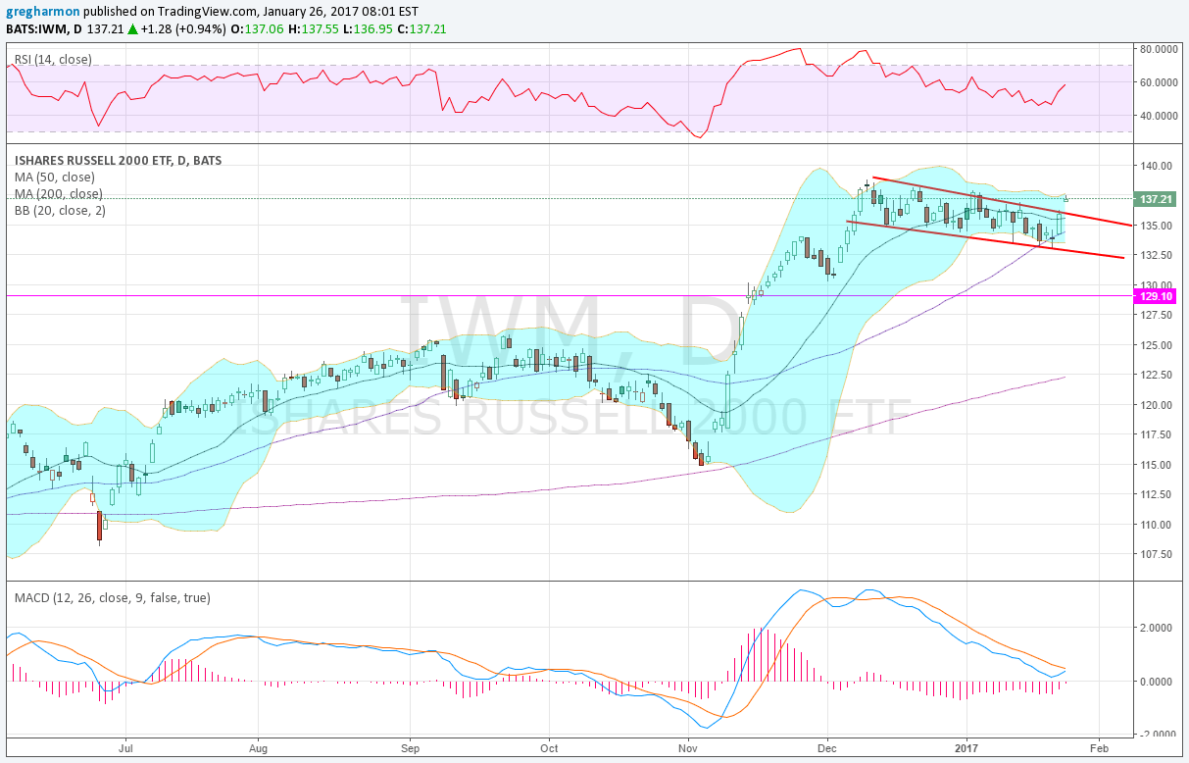The image size is (1189, 763).
Task: Click the ISHARES RUSSELL 2000 ETF title
Action: (x=117, y=161)
